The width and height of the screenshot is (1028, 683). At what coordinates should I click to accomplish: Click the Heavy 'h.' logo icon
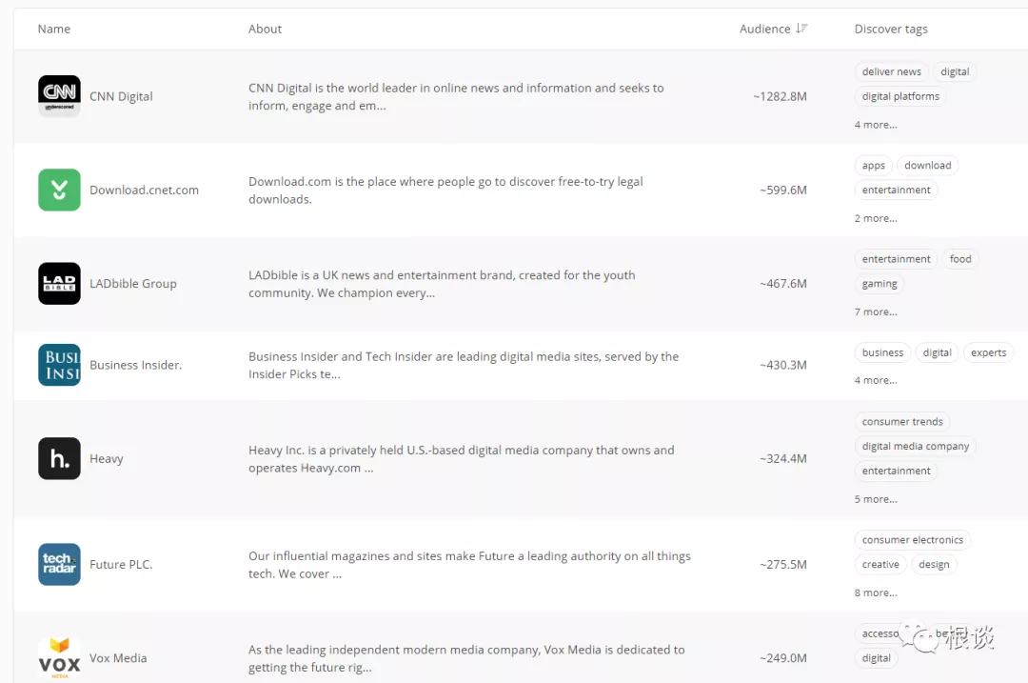[x=59, y=458]
